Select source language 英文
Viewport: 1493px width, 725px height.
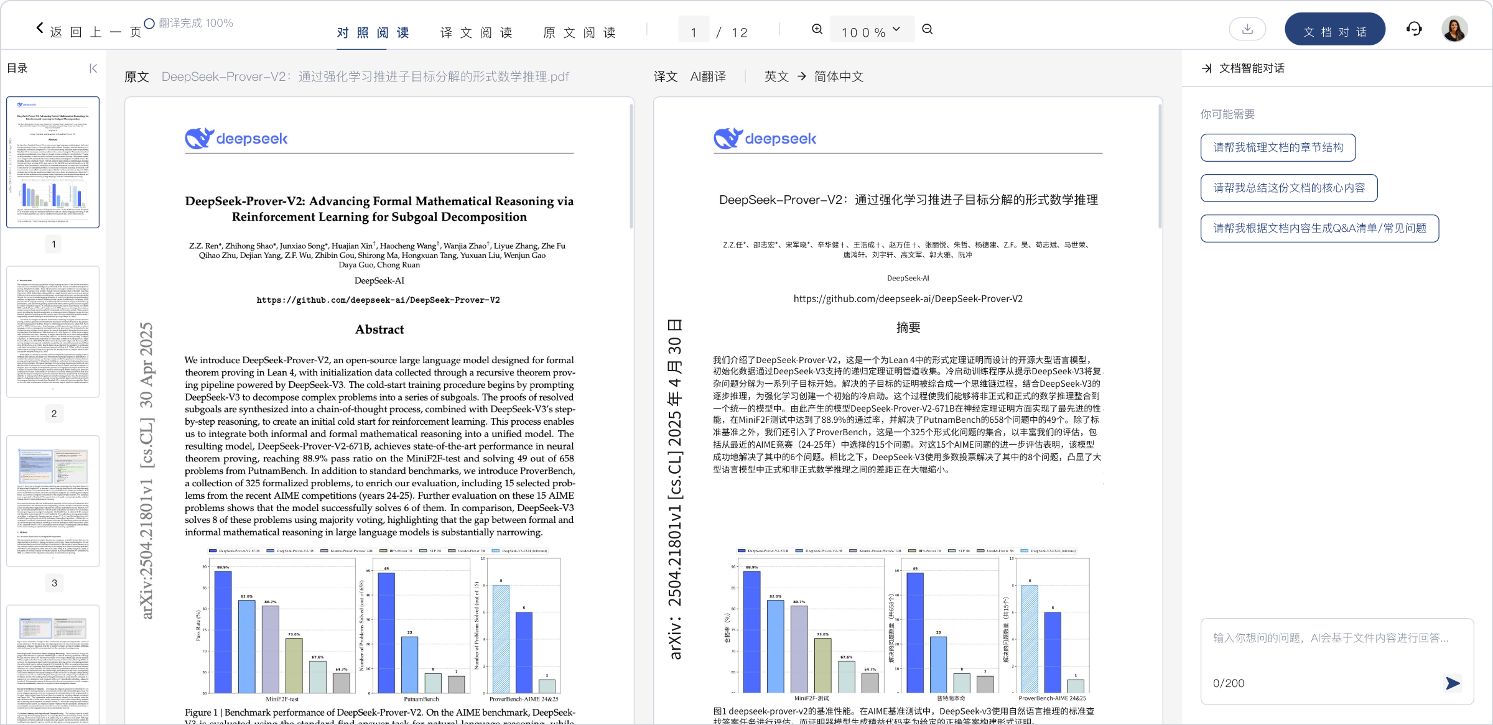(x=776, y=76)
